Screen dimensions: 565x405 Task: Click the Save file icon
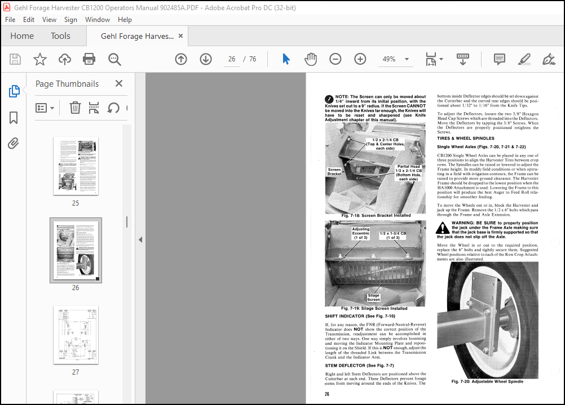tap(15, 59)
